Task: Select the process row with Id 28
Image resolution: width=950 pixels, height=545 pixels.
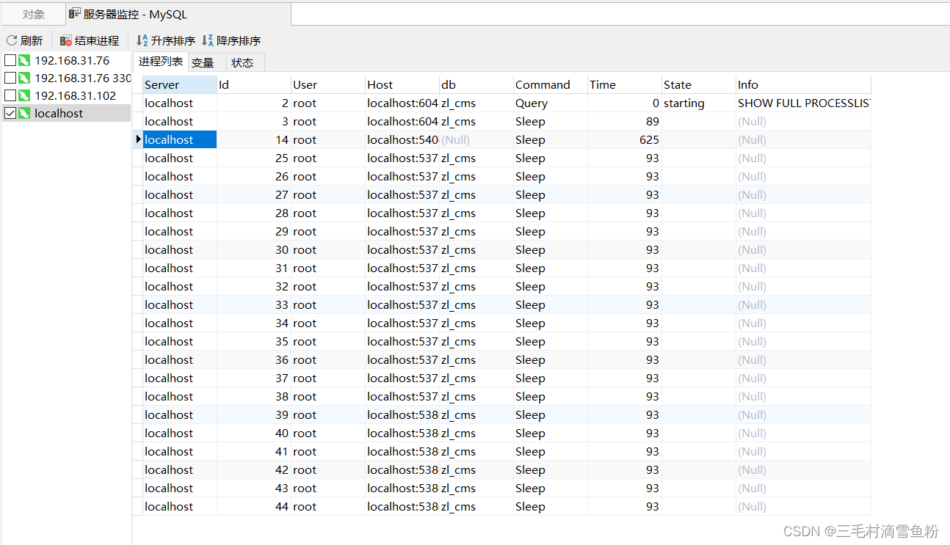Action: click(507, 213)
